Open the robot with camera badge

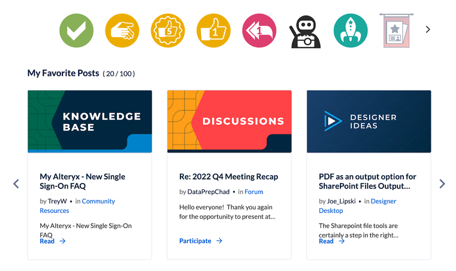(x=305, y=31)
